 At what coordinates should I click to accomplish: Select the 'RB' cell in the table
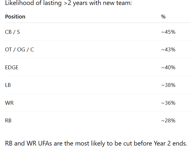point(8,121)
